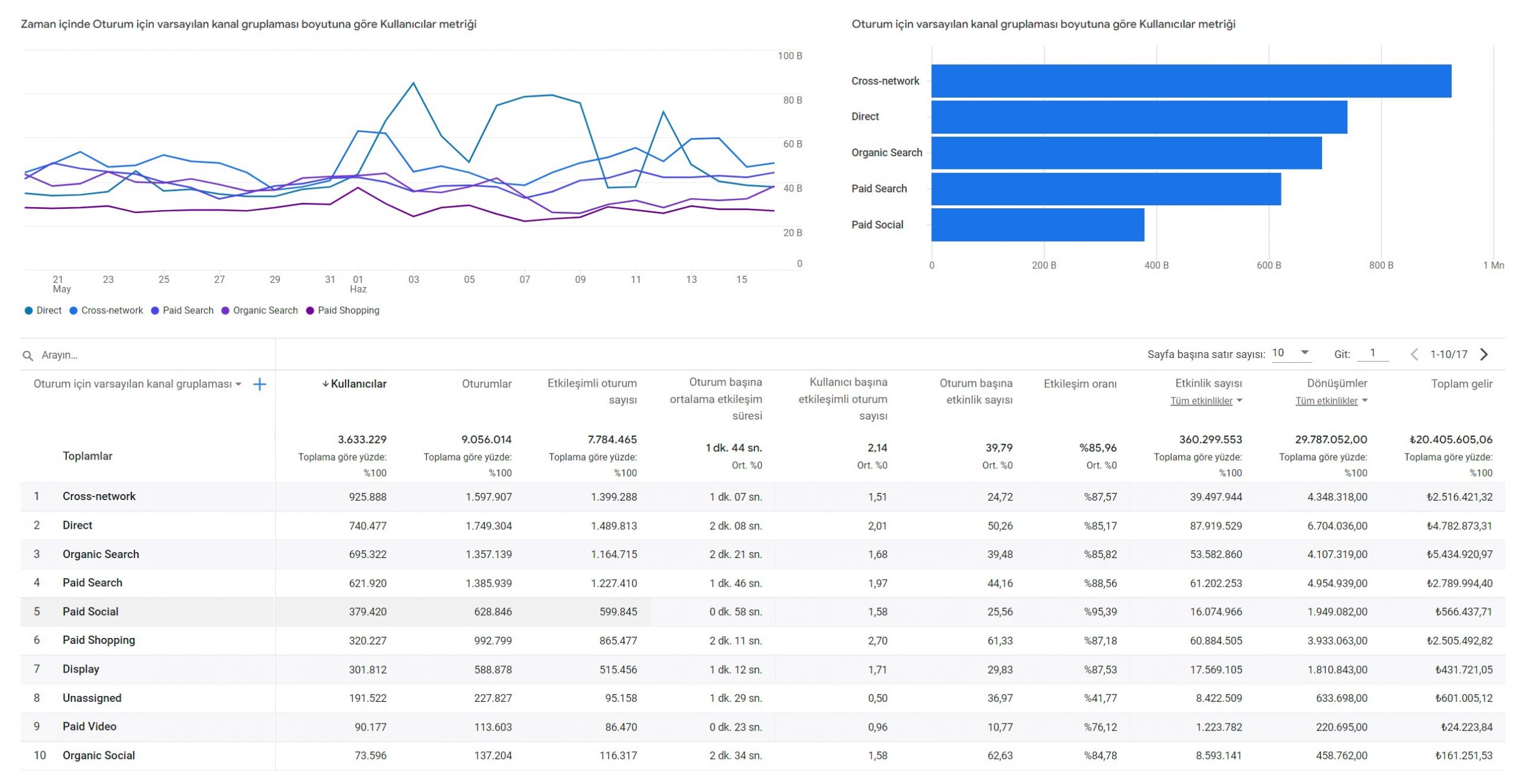Click the Cross-network row label
Viewport: 1528px width, 777px height.
click(99, 497)
